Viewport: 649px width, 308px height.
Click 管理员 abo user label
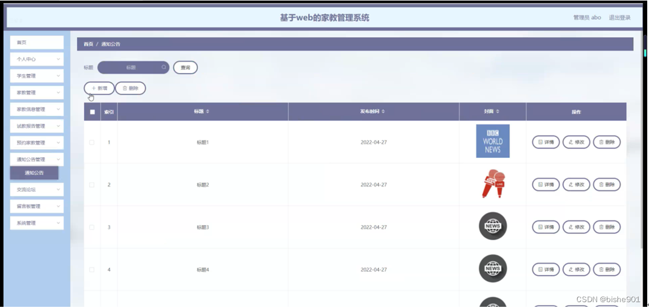click(x=587, y=18)
